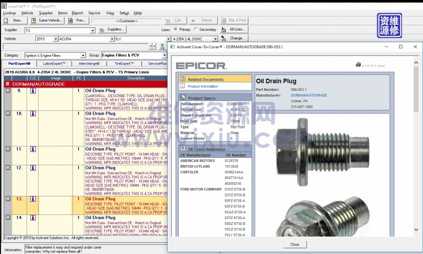The image size is (423, 254).
Task: Click the oil drain plug product image
Action: pos(323,152)
